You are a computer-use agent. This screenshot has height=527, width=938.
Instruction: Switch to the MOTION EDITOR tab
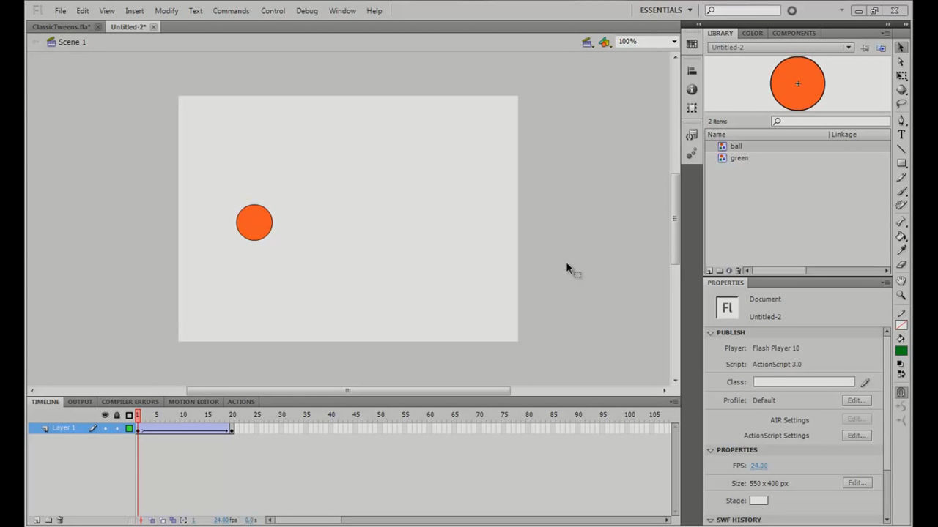click(x=193, y=402)
